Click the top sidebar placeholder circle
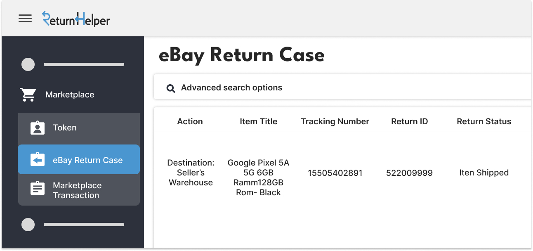Image resolution: width=533 pixels, height=251 pixels. point(28,64)
